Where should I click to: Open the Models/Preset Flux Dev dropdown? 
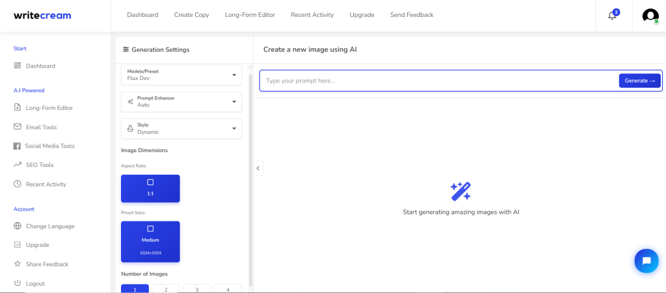coord(181,75)
